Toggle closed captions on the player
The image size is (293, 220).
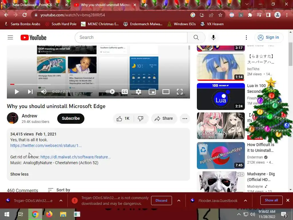point(125,91)
